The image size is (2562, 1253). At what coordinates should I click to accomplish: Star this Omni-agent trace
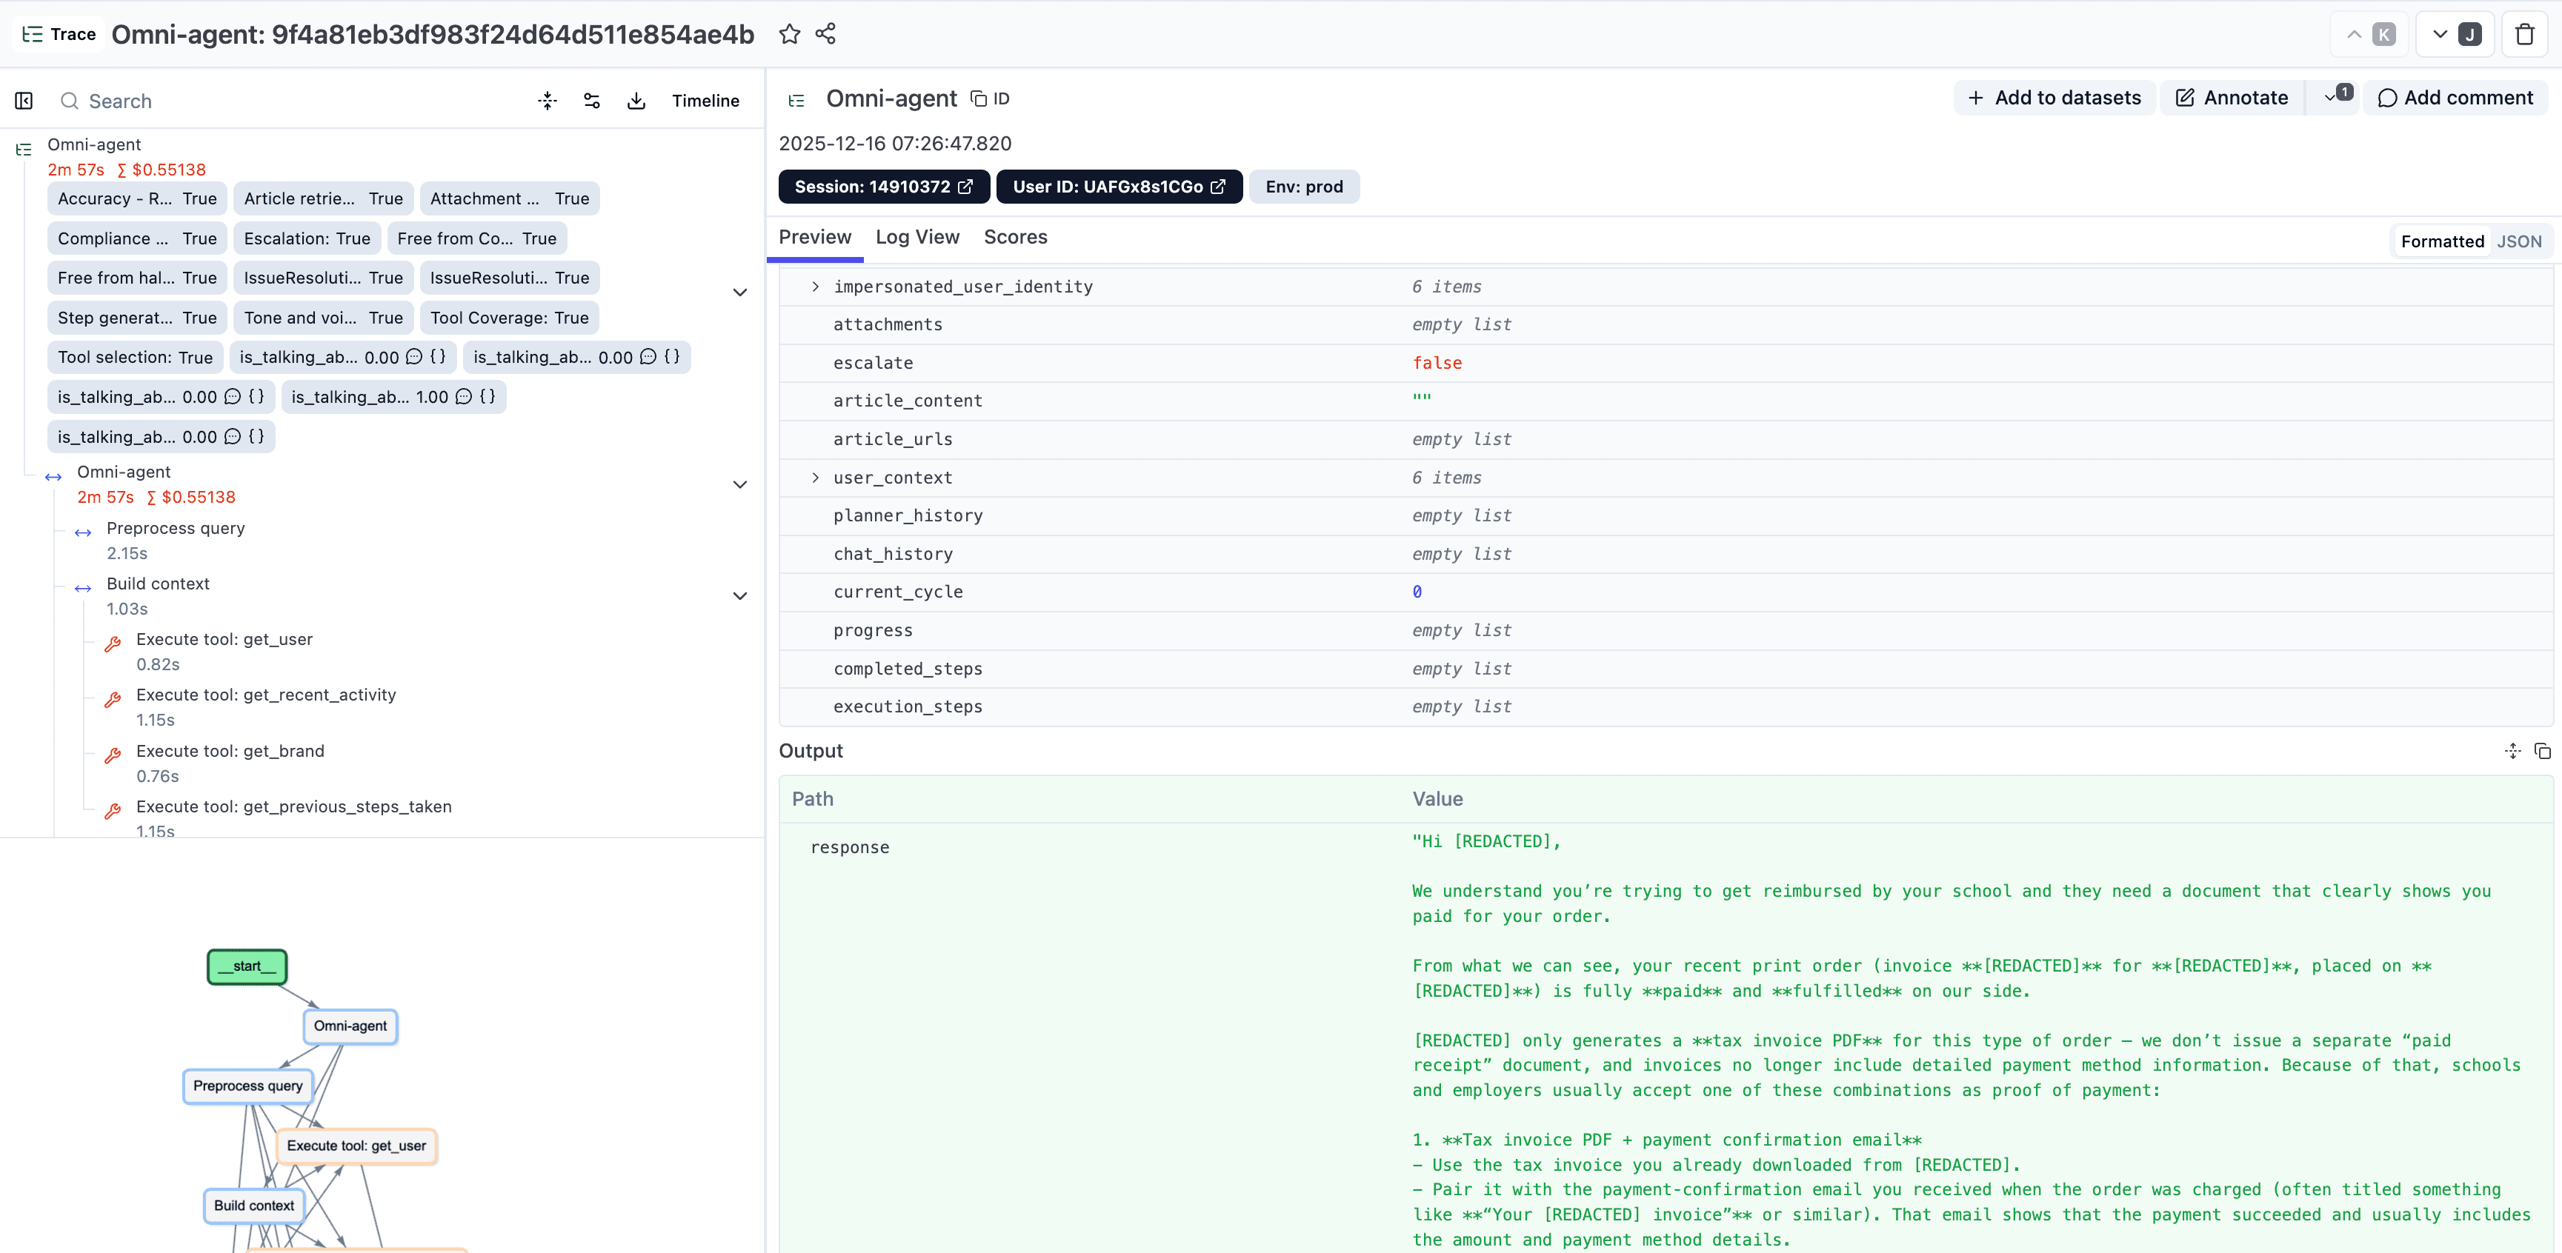coord(789,33)
